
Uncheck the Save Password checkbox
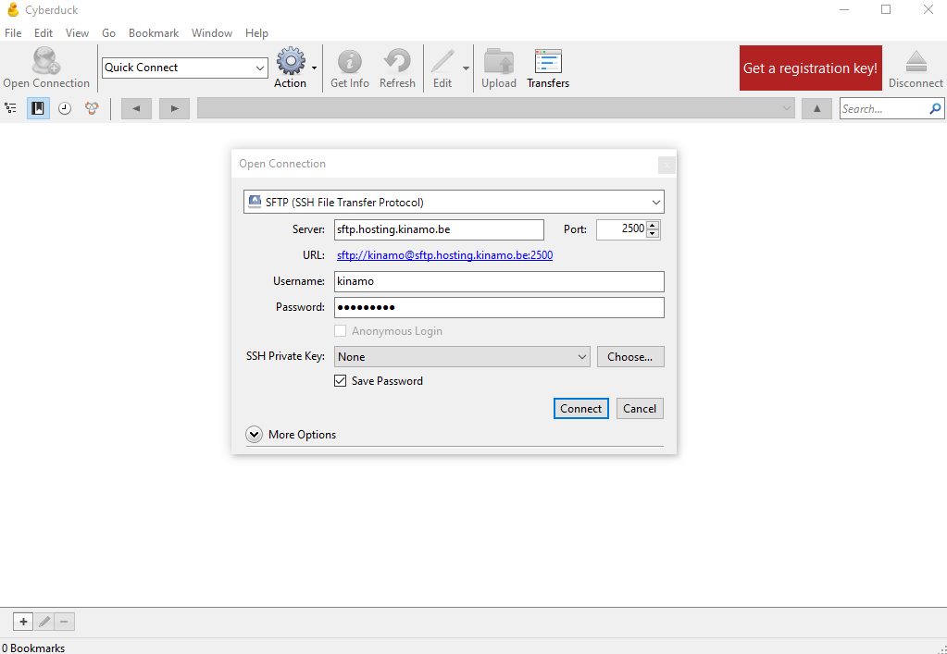(x=341, y=380)
